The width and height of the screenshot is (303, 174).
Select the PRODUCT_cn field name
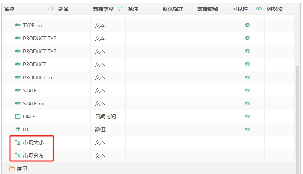tap(38, 77)
